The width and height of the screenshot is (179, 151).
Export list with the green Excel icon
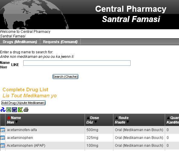click(x=9, y=110)
